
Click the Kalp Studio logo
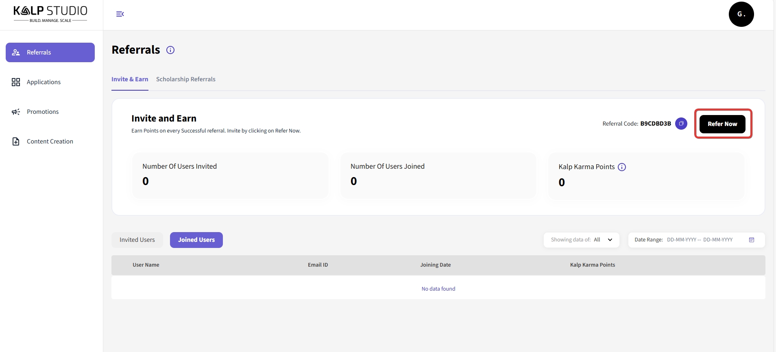50,14
